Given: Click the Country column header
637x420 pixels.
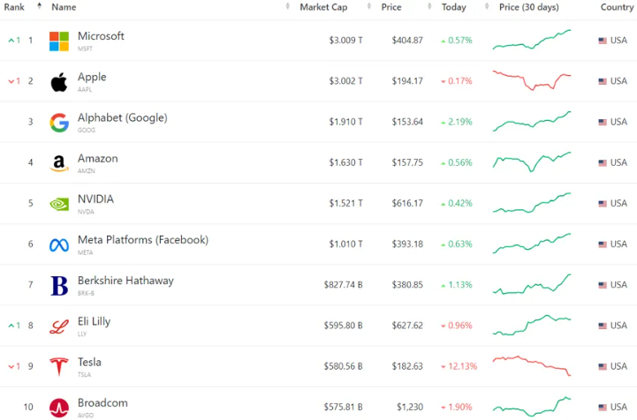Looking at the screenshot, I should click(617, 7).
